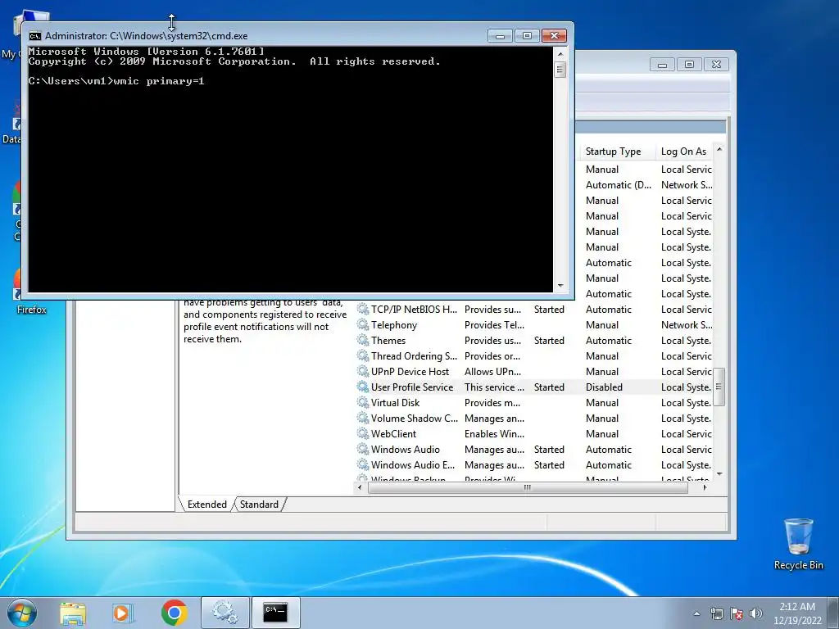Screen dimensions: 839x629
Task: Click Services horizontal scroll right arrow
Action: tap(705, 487)
